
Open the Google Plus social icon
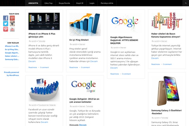coord(12,18)
